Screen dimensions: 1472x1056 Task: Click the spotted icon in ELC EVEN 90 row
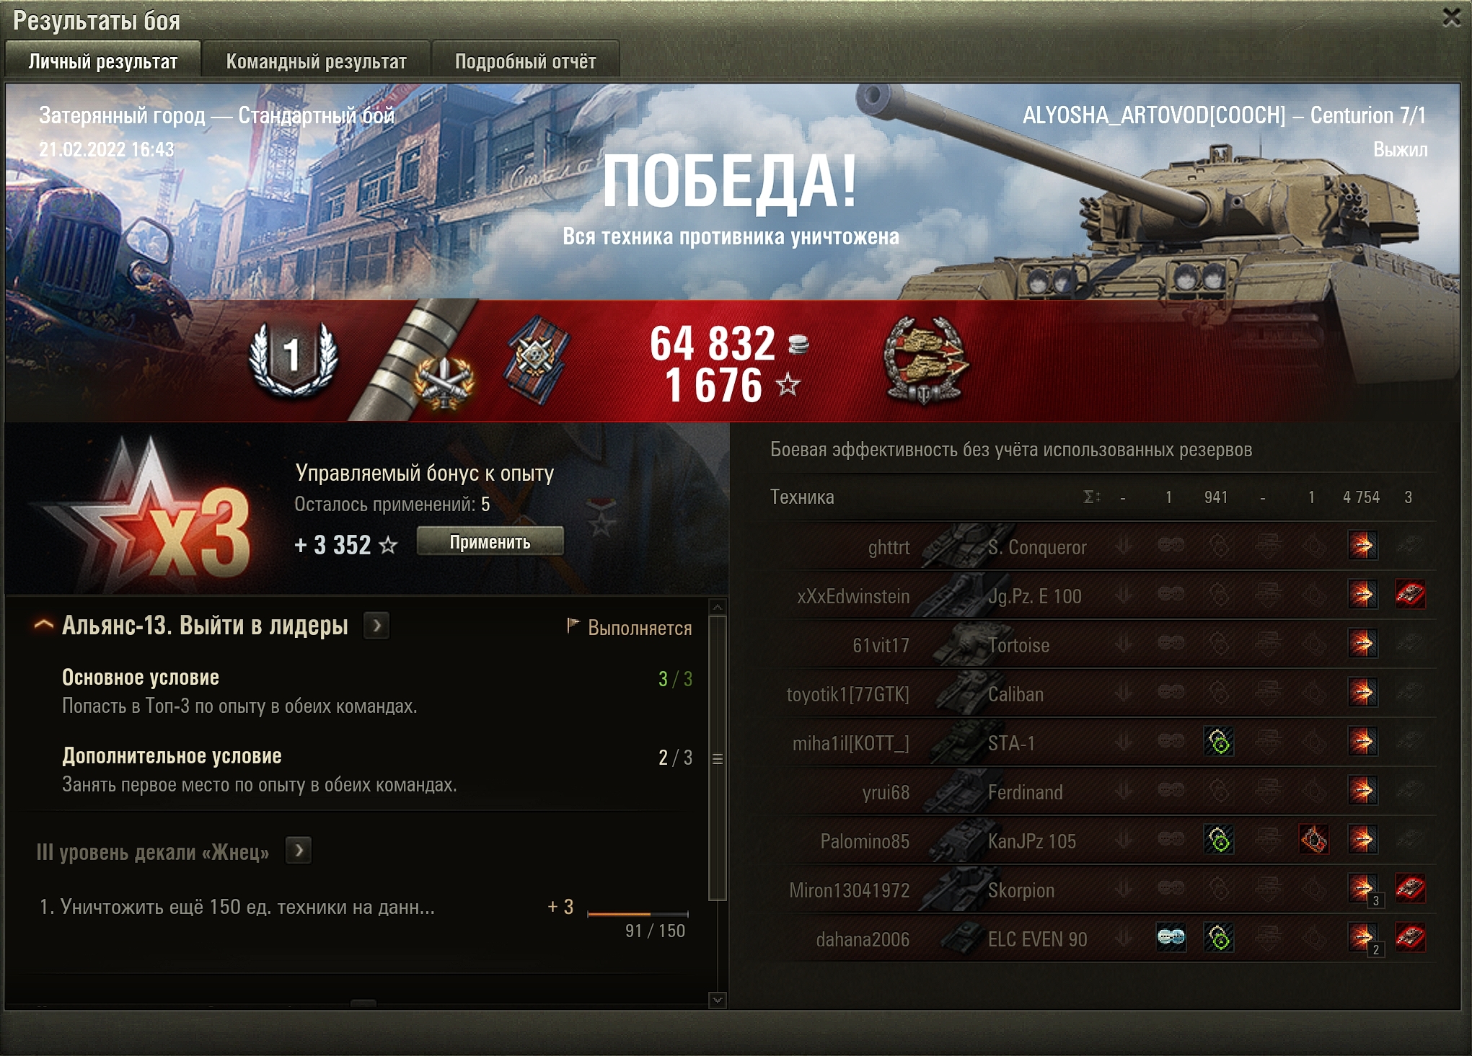click(1171, 938)
